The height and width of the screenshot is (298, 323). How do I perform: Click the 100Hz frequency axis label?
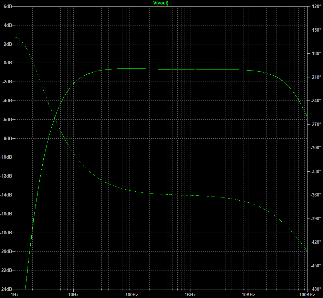[132, 295]
